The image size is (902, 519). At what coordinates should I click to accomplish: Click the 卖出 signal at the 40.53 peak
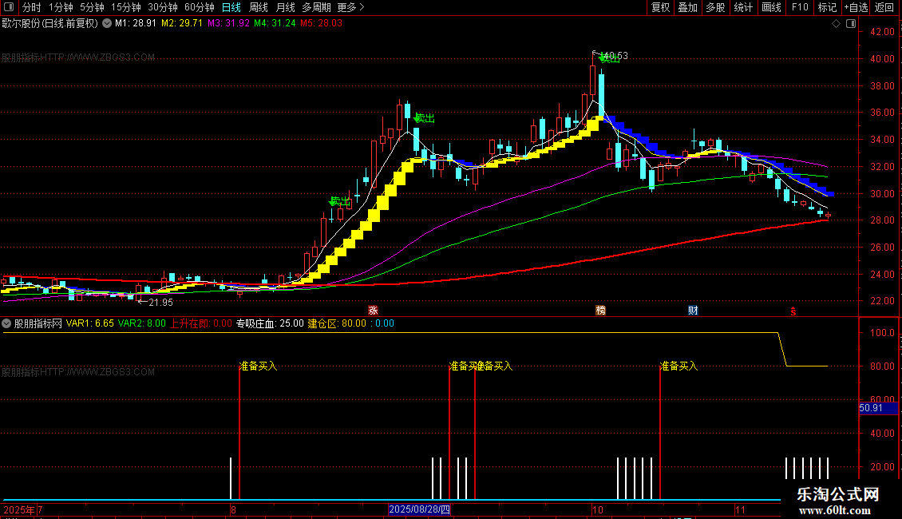tap(610, 58)
